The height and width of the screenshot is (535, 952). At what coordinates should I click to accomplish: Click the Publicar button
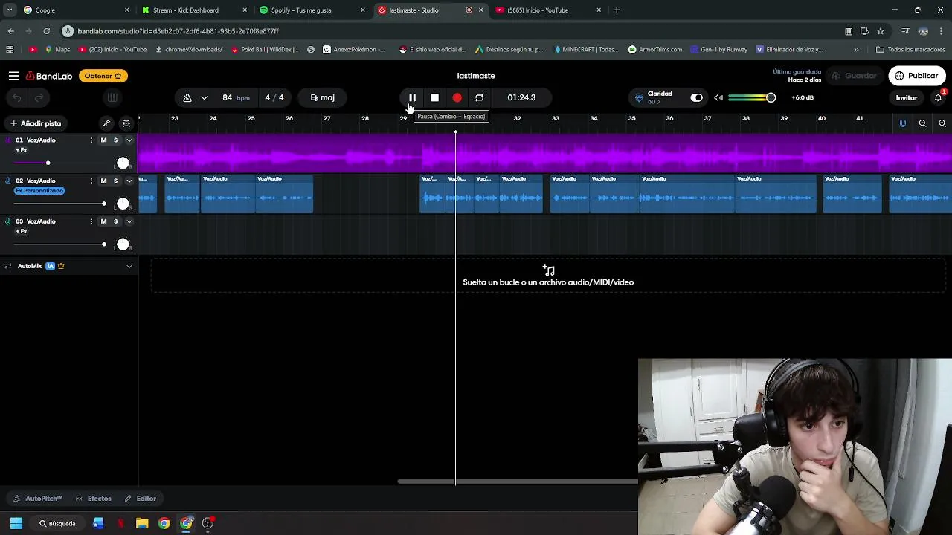(x=916, y=76)
